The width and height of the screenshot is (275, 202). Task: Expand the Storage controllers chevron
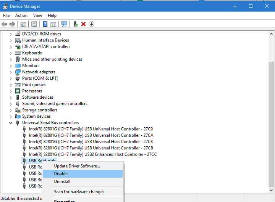pyautogui.click(x=11, y=110)
